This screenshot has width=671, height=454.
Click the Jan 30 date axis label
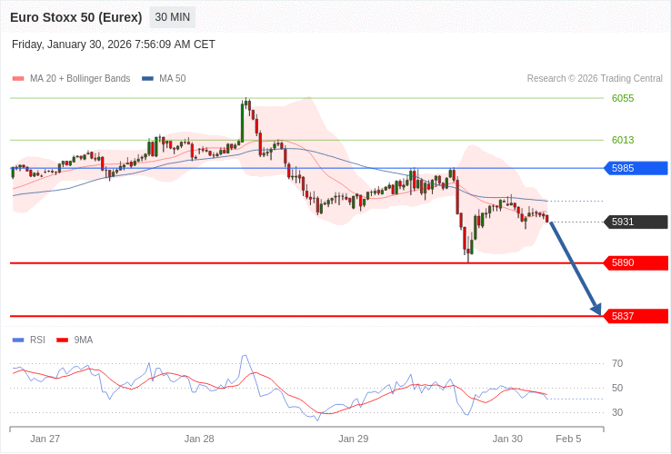coord(507,439)
